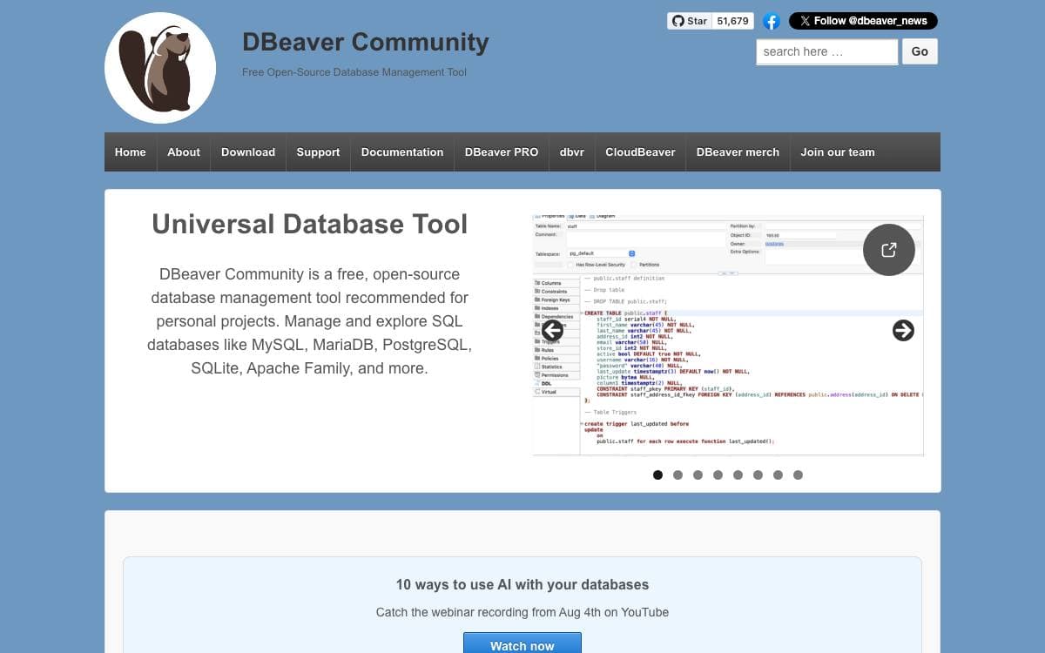Viewport: 1045px width, 653px height.
Task: Go to next slide arrow
Action: (903, 330)
